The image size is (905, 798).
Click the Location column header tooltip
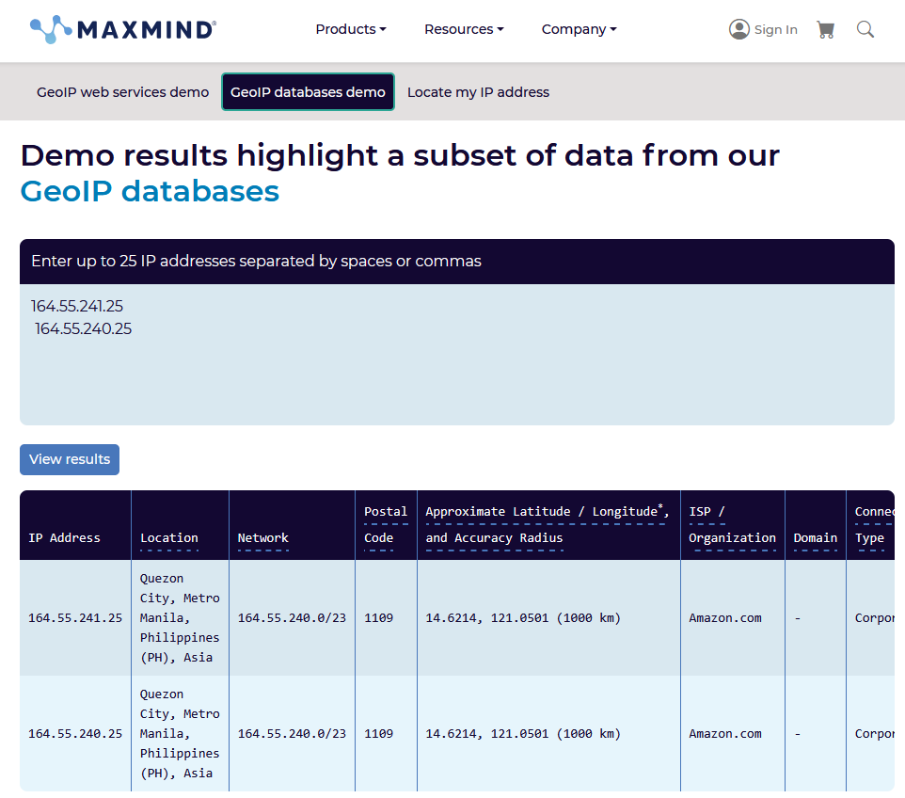pos(169,537)
